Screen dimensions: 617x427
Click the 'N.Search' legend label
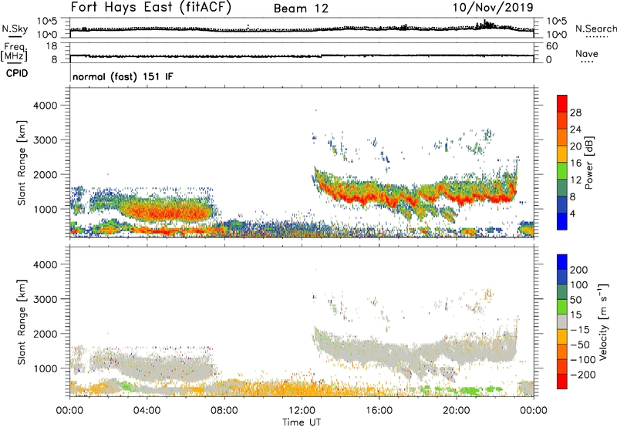pyautogui.click(x=595, y=29)
